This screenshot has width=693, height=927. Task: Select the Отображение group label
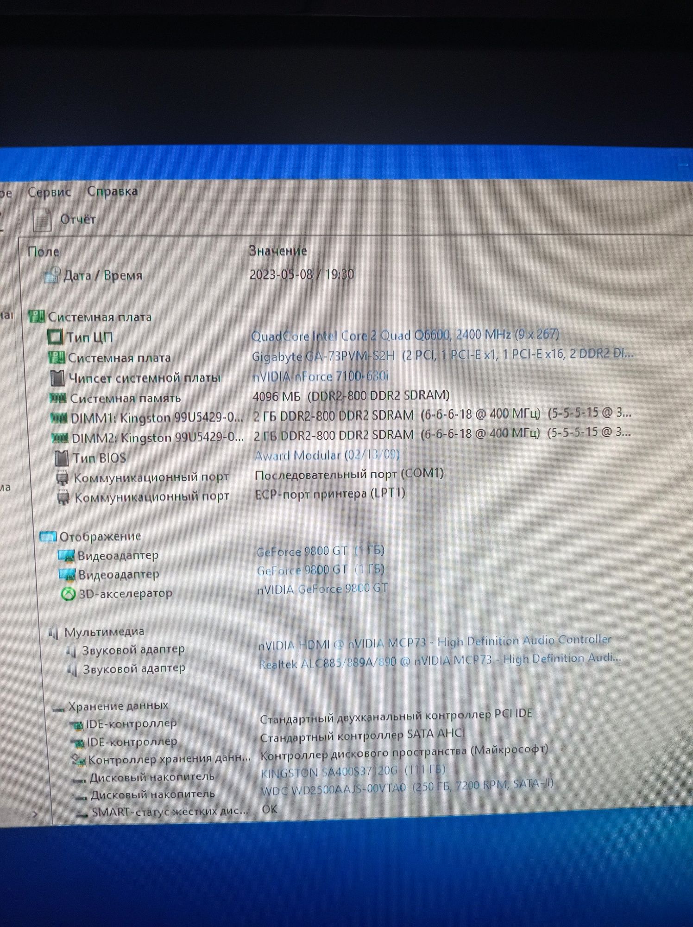point(100,536)
